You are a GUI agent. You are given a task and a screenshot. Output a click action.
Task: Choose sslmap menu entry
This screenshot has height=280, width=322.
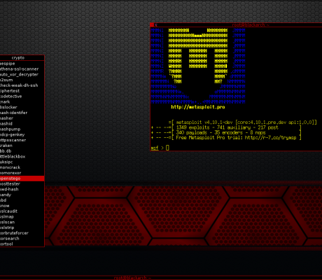pos(22,217)
